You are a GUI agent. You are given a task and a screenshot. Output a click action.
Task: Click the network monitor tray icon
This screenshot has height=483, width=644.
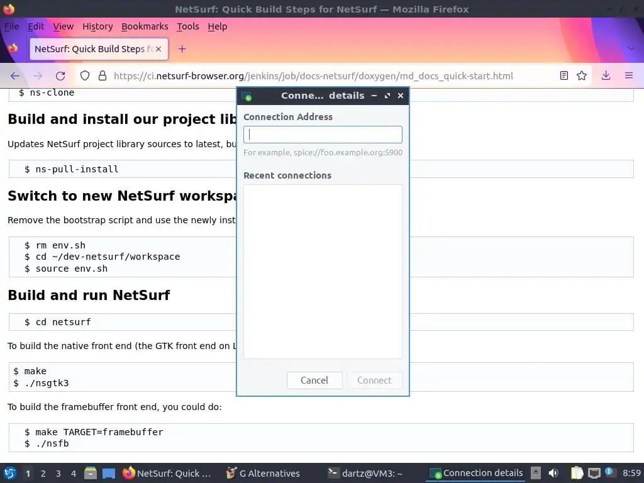point(594,473)
